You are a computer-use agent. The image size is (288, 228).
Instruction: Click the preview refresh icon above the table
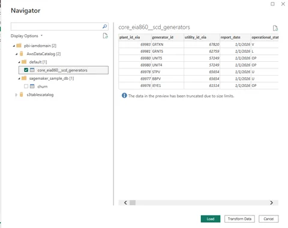pos(275,28)
